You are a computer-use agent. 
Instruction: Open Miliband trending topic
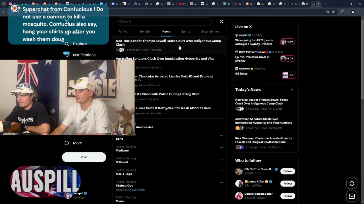click(x=122, y=162)
